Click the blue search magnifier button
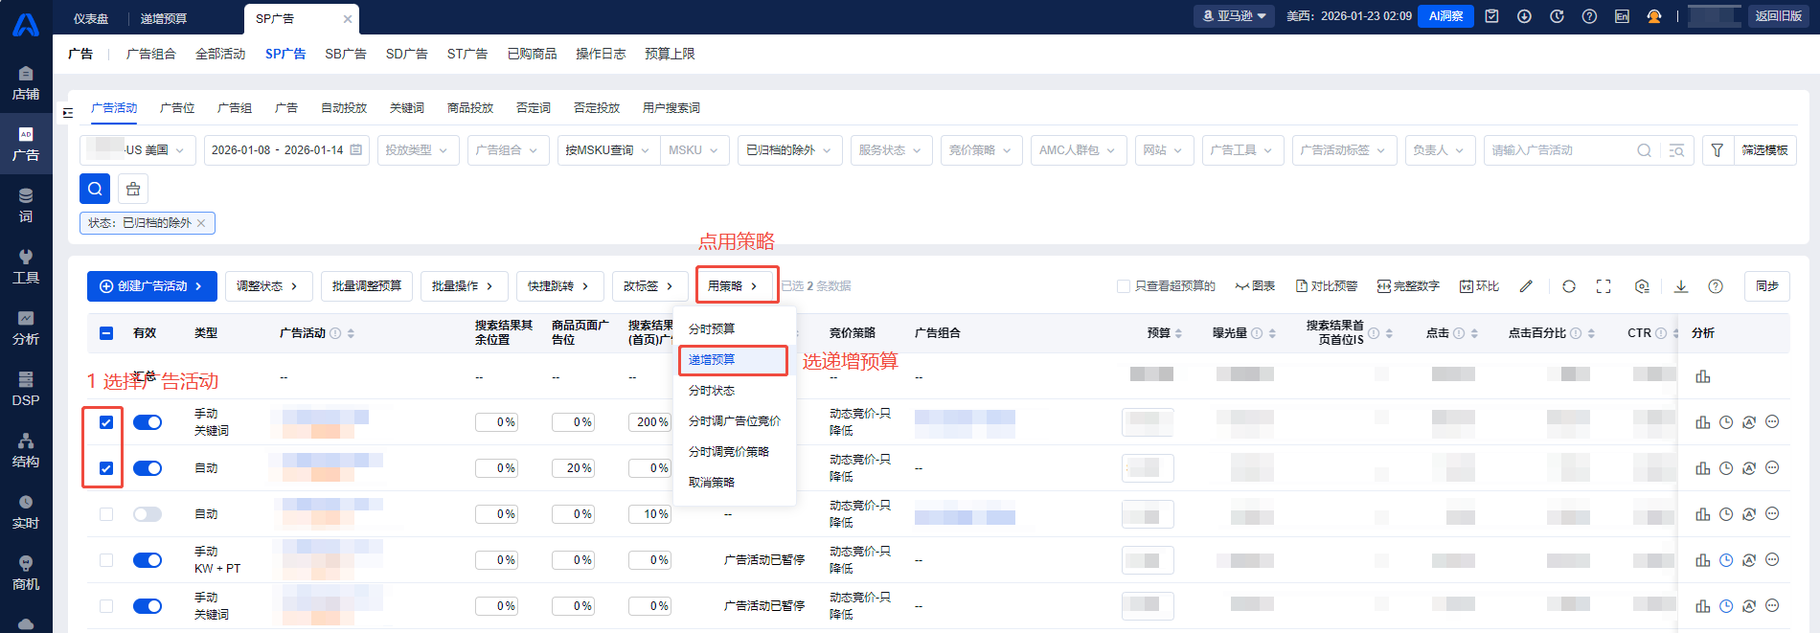Viewport: 1820px width, 633px height. [95, 189]
